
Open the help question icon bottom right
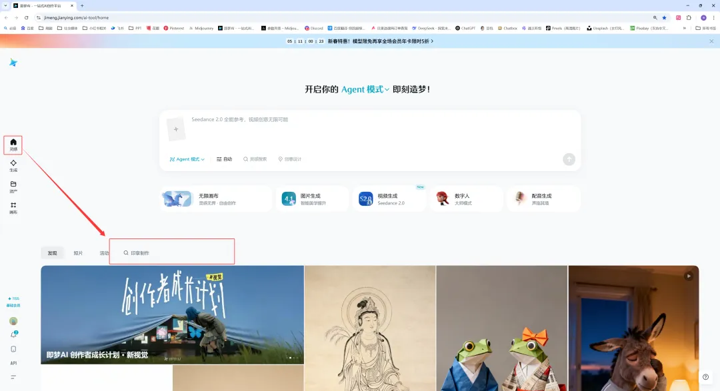(706, 377)
